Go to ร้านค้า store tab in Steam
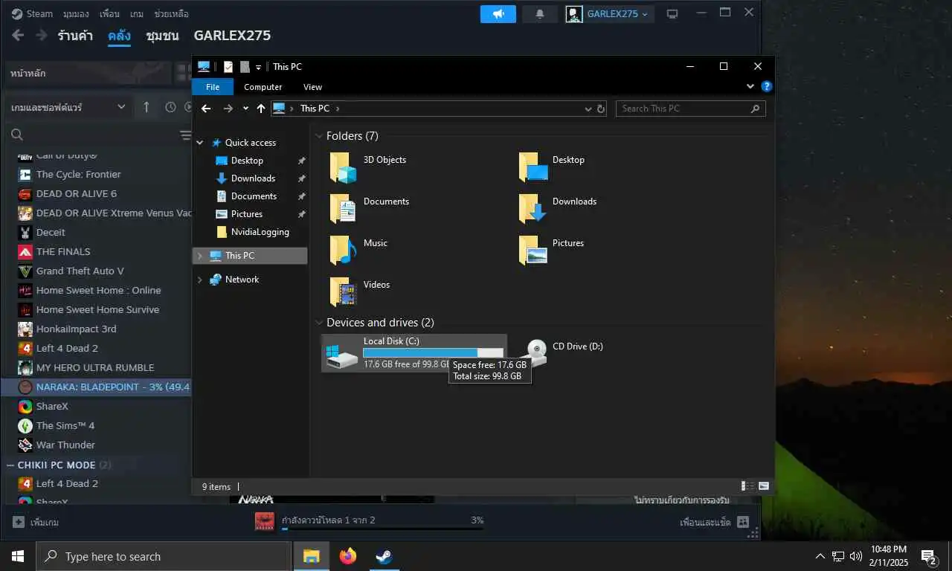The image size is (952, 571). (x=77, y=36)
